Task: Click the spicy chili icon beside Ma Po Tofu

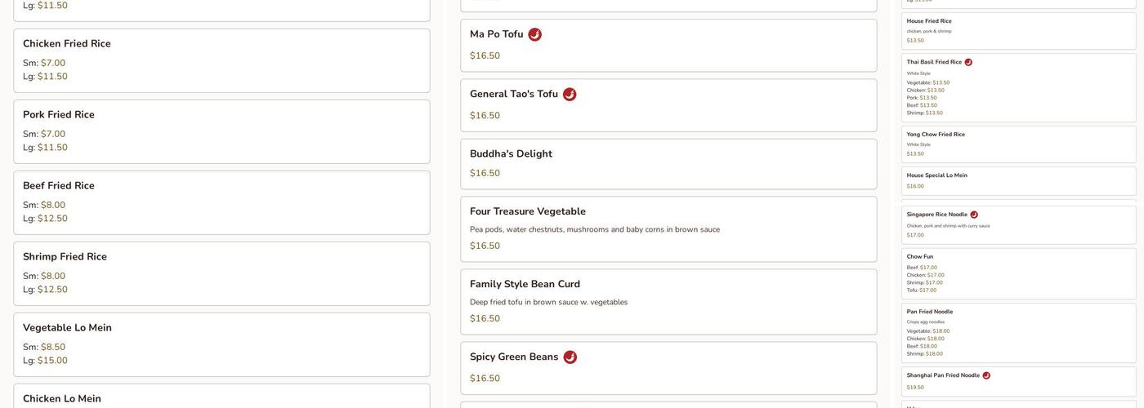Action: tap(534, 34)
